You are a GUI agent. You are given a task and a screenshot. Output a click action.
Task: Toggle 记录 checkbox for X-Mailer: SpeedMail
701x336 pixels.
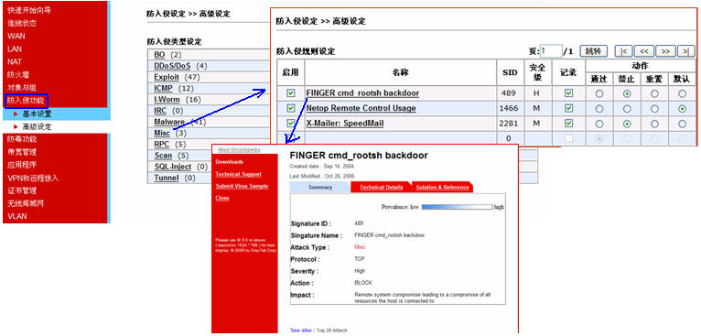tap(568, 123)
